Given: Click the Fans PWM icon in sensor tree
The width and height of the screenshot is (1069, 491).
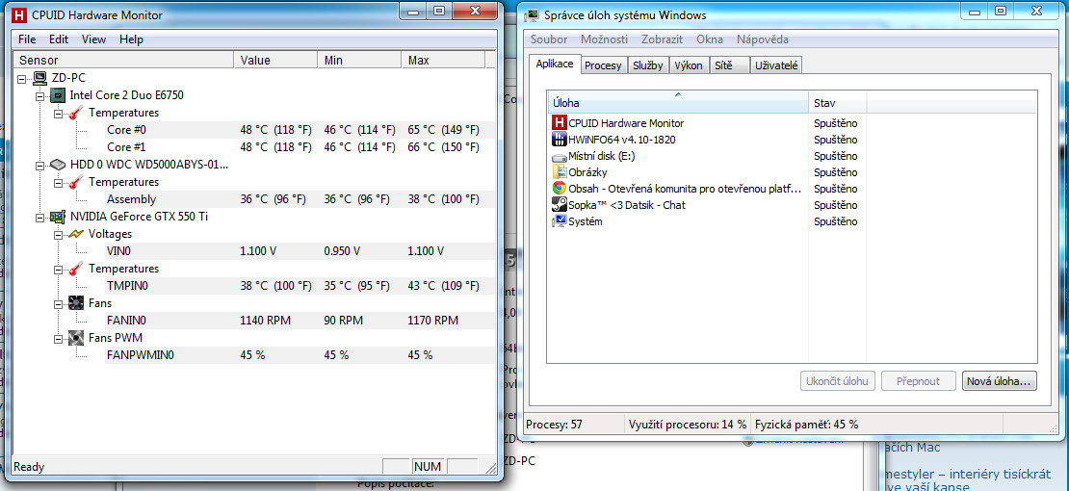Looking at the screenshot, I should click(76, 338).
